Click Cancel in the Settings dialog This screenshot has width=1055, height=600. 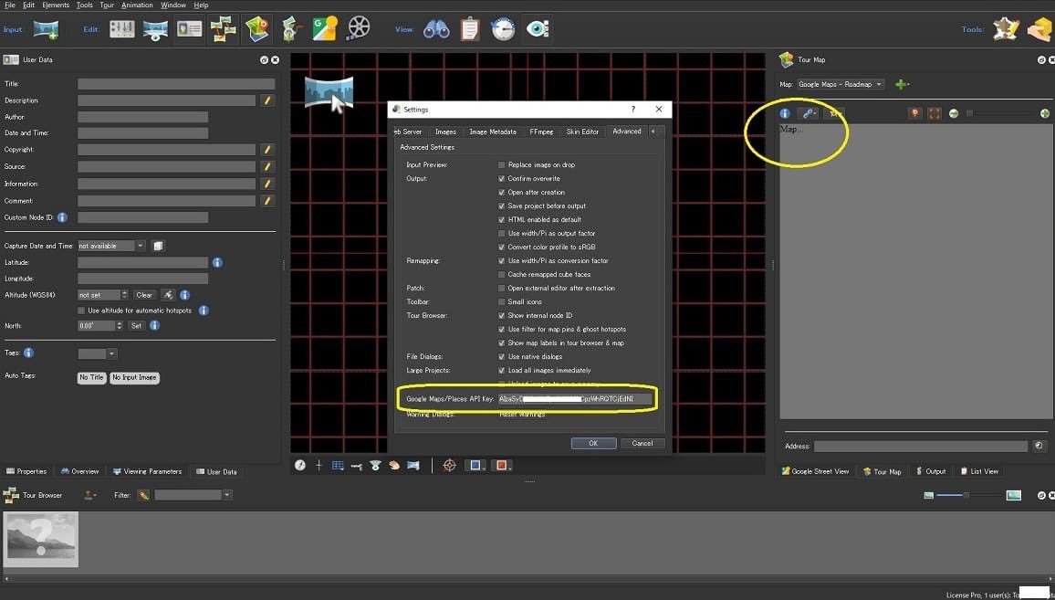point(642,443)
